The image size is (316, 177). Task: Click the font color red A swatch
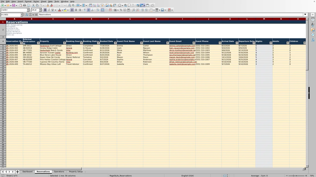pos(59,10)
